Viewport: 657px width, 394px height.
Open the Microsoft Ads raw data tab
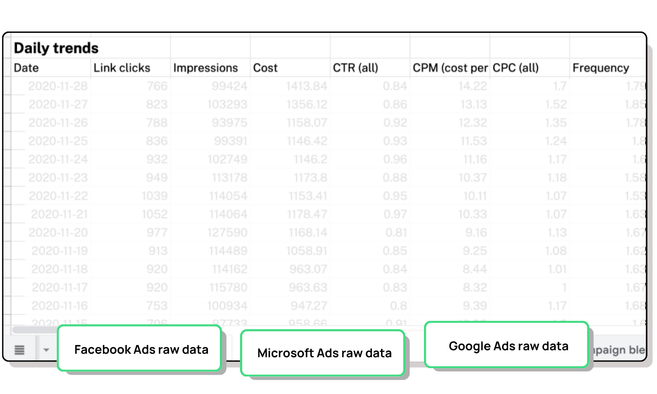(324, 353)
